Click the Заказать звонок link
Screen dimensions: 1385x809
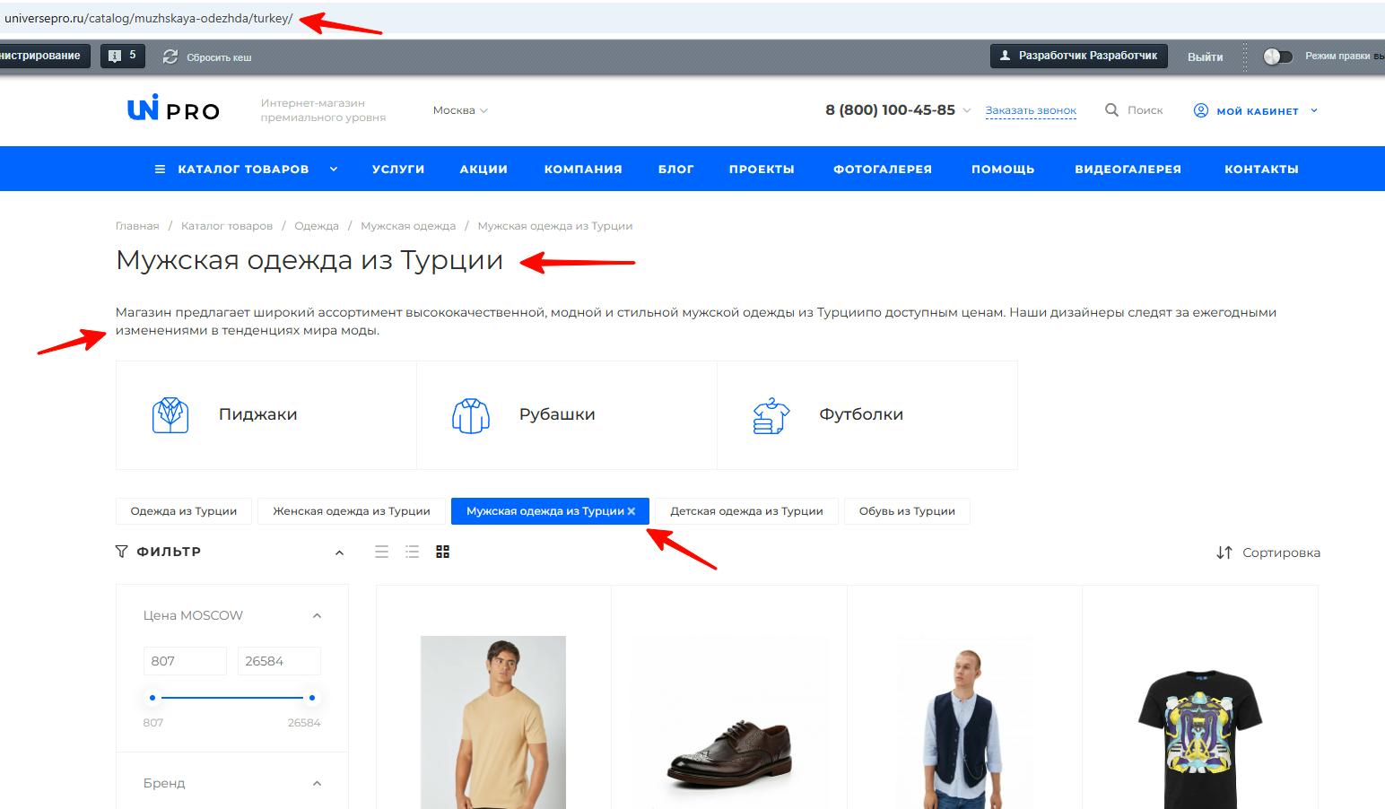[x=1031, y=109]
